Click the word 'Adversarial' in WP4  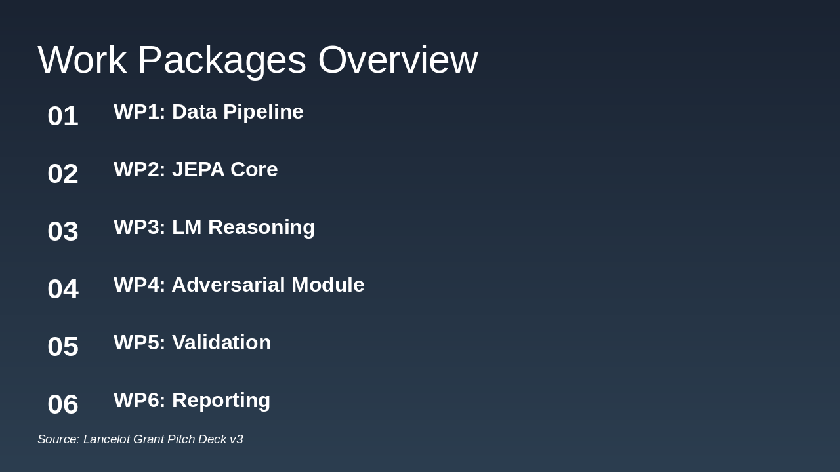click(228, 285)
